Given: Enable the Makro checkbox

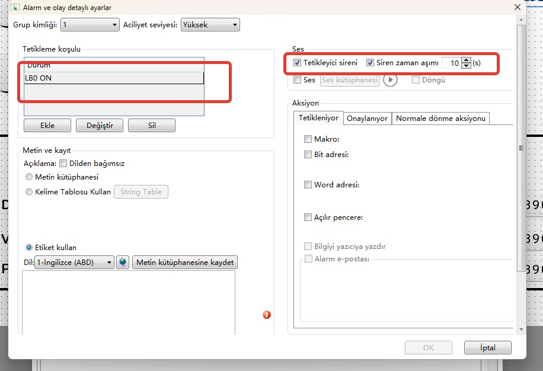Looking at the screenshot, I should point(308,139).
